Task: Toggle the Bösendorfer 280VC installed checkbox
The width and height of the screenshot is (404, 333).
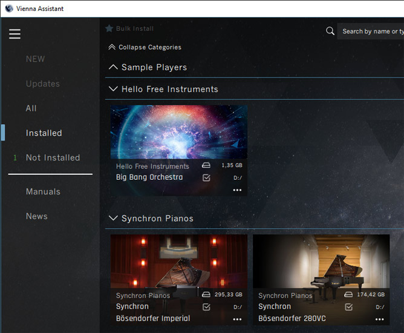Action: click(x=348, y=307)
